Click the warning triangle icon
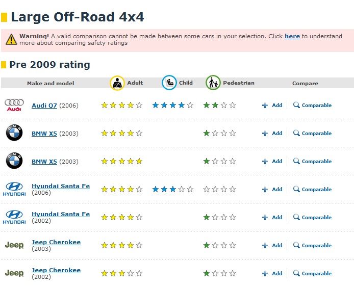Viewport: 354px width, 287px height. [11, 39]
